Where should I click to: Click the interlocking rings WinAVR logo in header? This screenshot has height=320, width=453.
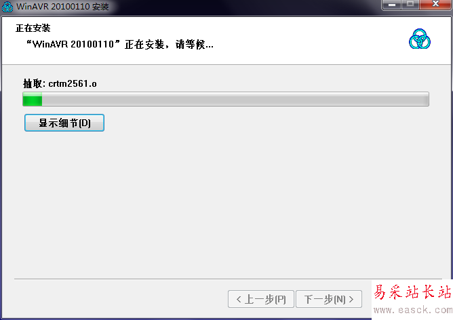pos(420,39)
